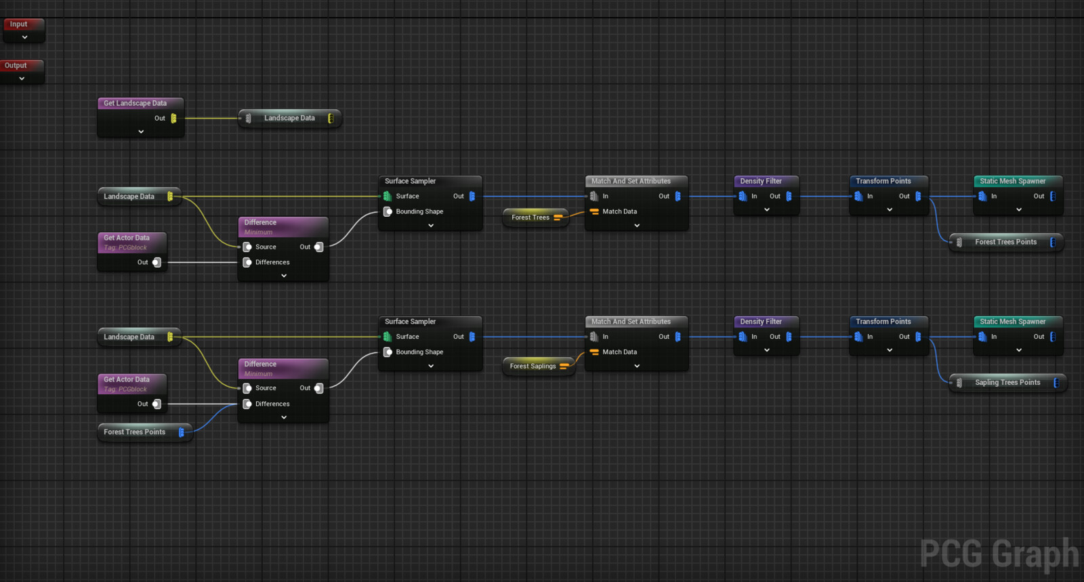Click the Out pin of Get Landscape Data

173,118
